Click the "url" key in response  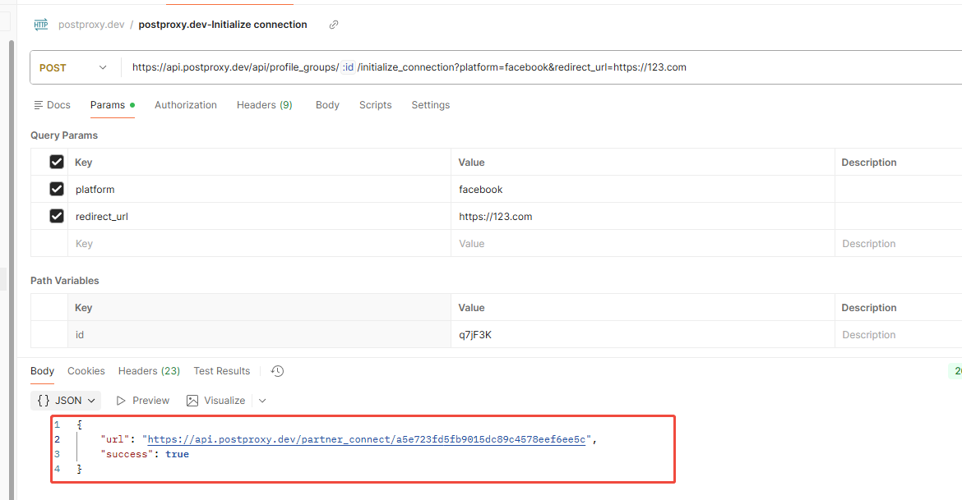coord(115,439)
